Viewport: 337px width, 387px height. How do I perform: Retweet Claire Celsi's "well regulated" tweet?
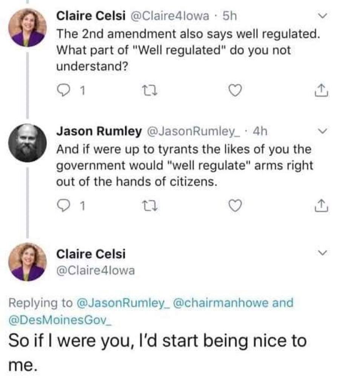coord(146,90)
